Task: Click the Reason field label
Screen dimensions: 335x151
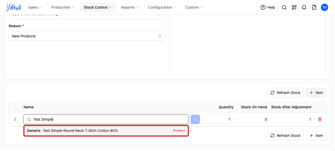Action: click(15, 26)
